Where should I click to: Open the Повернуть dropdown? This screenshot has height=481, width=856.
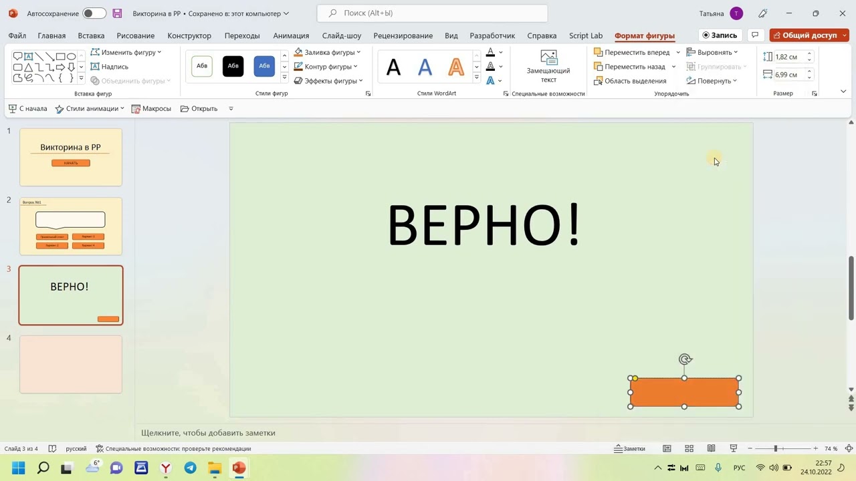(x=712, y=81)
